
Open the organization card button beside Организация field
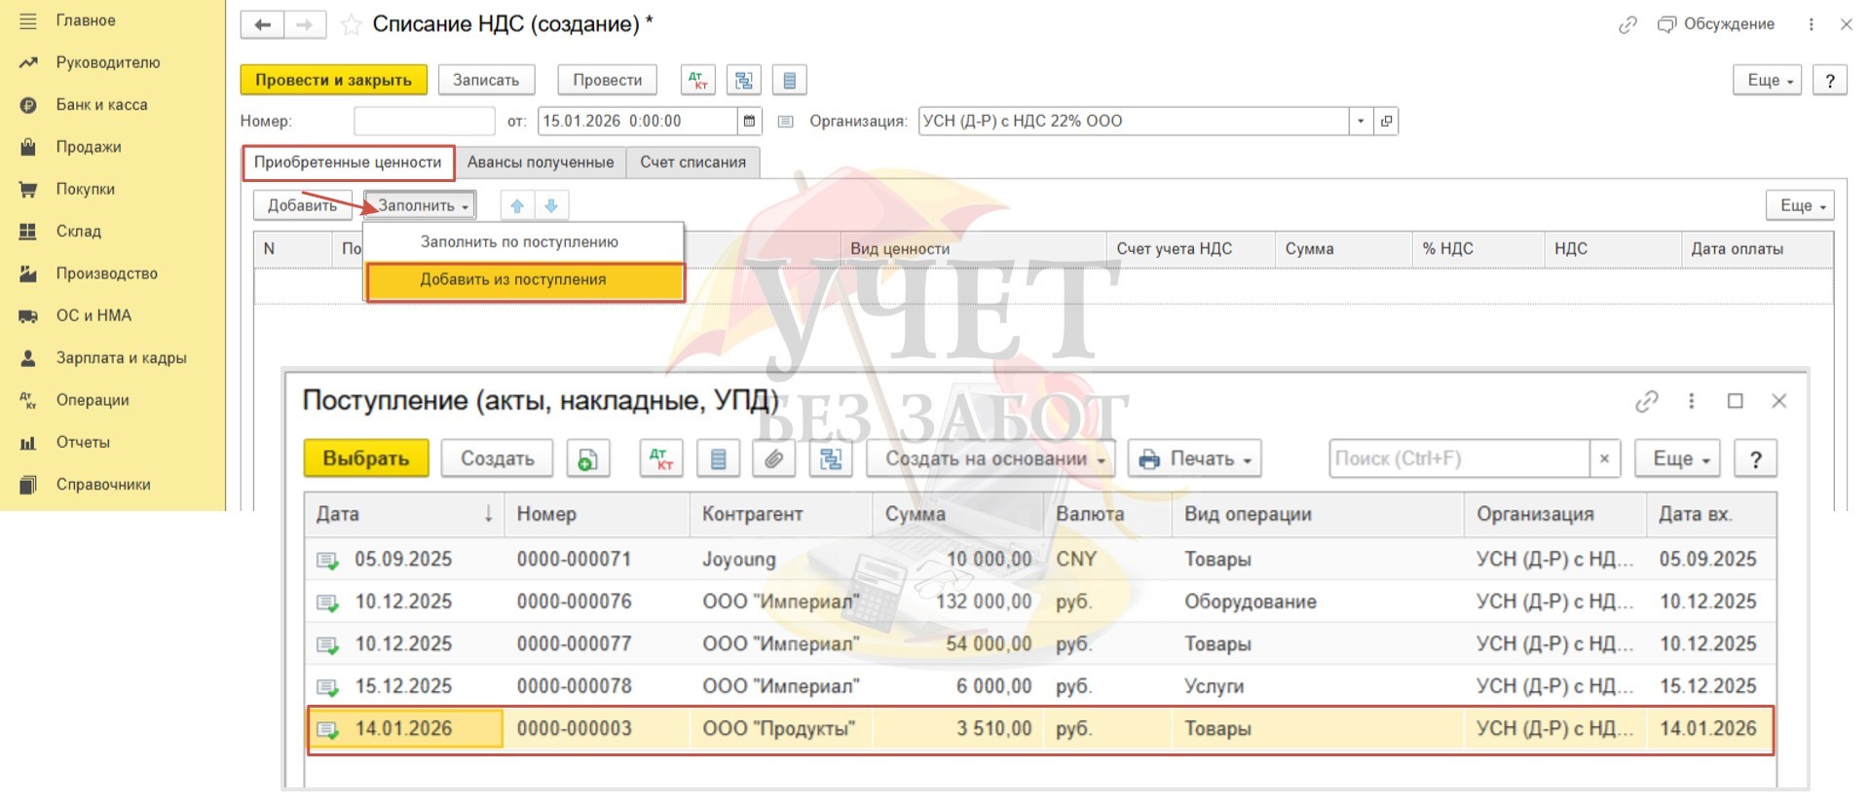1386,121
